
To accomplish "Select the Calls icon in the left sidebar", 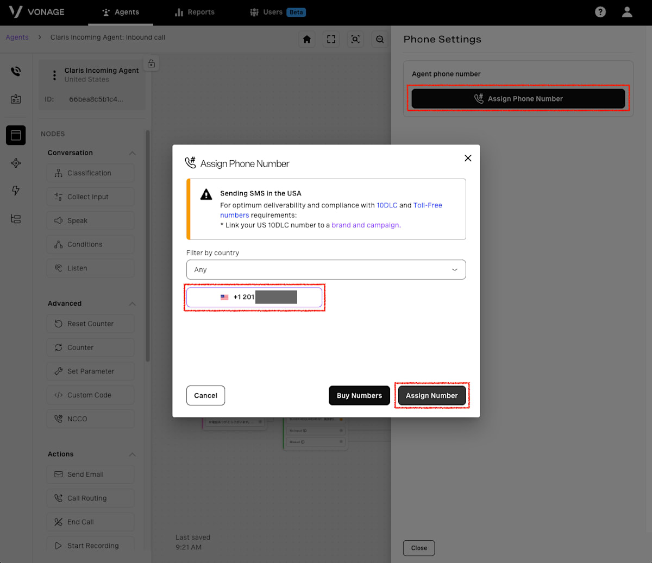I will 16,71.
